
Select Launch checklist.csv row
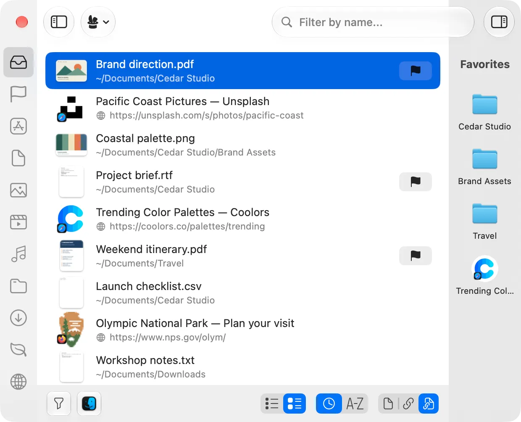[243, 293]
